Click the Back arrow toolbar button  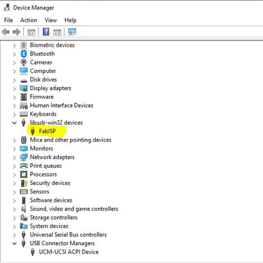pos(6,32)
